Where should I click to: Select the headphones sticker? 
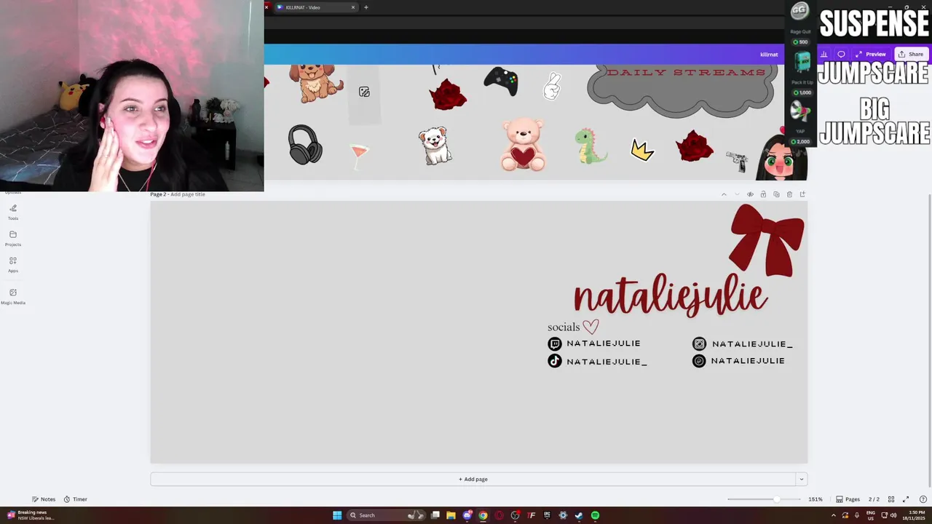coord(305,144)
